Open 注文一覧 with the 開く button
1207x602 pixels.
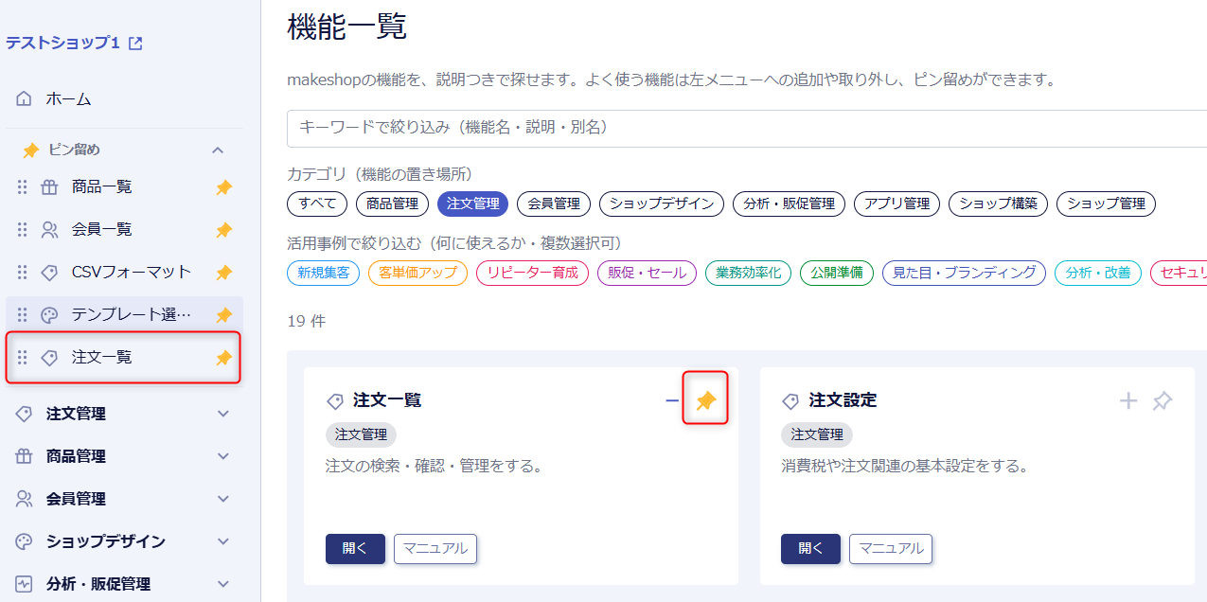click(x=355, y=549)
